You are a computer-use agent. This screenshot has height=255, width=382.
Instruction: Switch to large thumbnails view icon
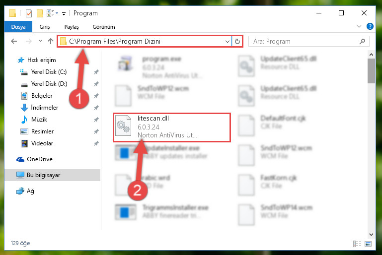click(x=368, y=244)
